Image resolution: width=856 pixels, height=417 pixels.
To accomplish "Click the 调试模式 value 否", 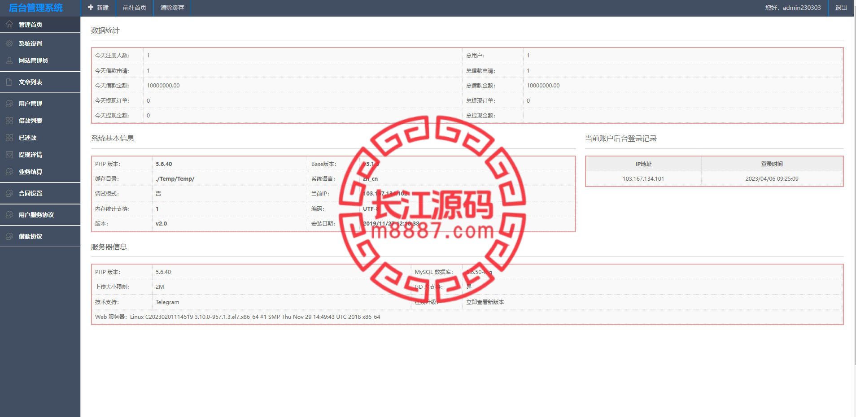I will [x=158, y=193].
